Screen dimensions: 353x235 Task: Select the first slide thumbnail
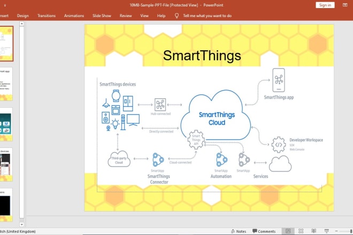(x=6, y=43)
